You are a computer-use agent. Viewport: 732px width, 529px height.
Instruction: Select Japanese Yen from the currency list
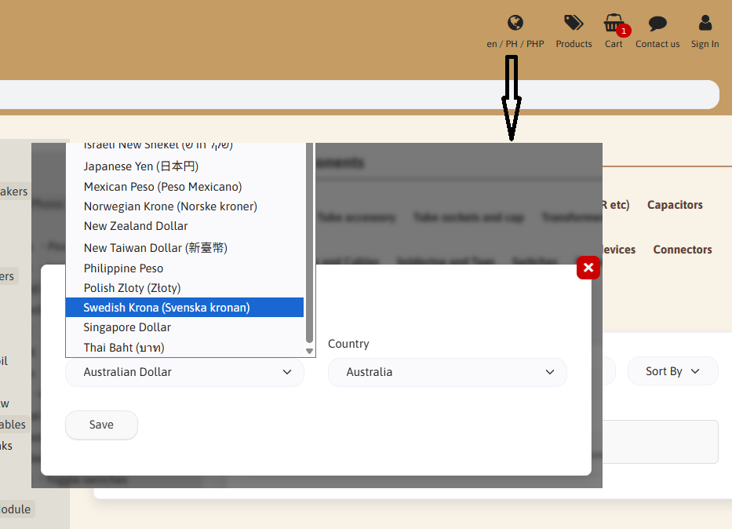(x=141, y=166)
